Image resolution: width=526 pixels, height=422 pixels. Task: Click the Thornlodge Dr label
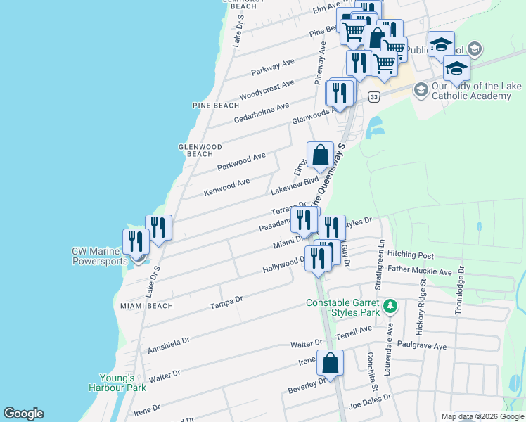coord(460,290)
